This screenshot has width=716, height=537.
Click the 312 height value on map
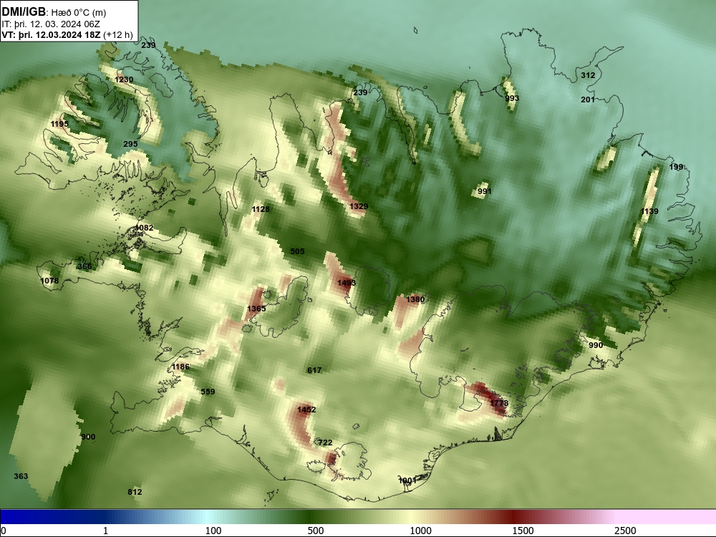point(588,75)
